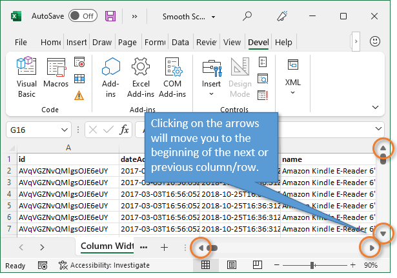This screenshot has width=397, height=278.
Task: Add a new sheet with plus button
Action: (164, 247)
